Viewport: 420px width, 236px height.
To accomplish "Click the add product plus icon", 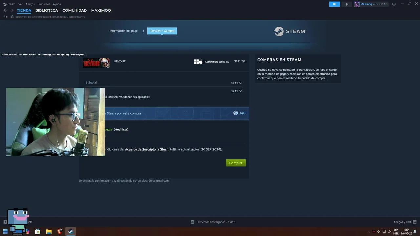I will click(5, 222).
